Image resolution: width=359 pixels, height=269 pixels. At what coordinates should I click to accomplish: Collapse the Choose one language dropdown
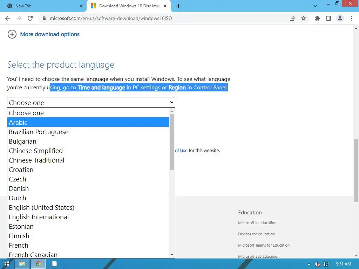(x=91, y=103)
